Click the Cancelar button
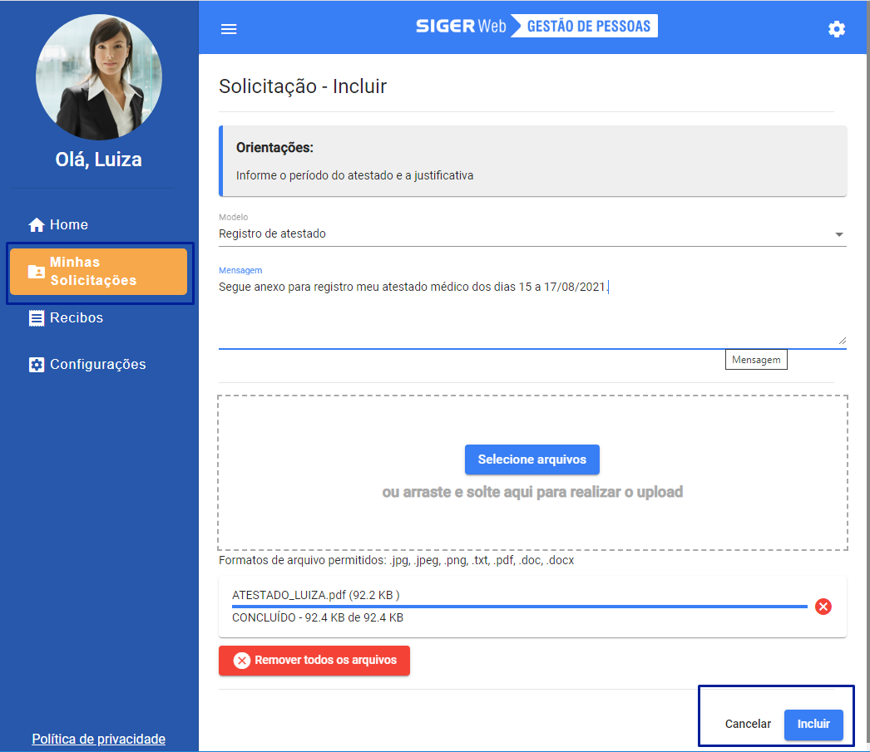870x752 pixels. click(x=748, y=724)
